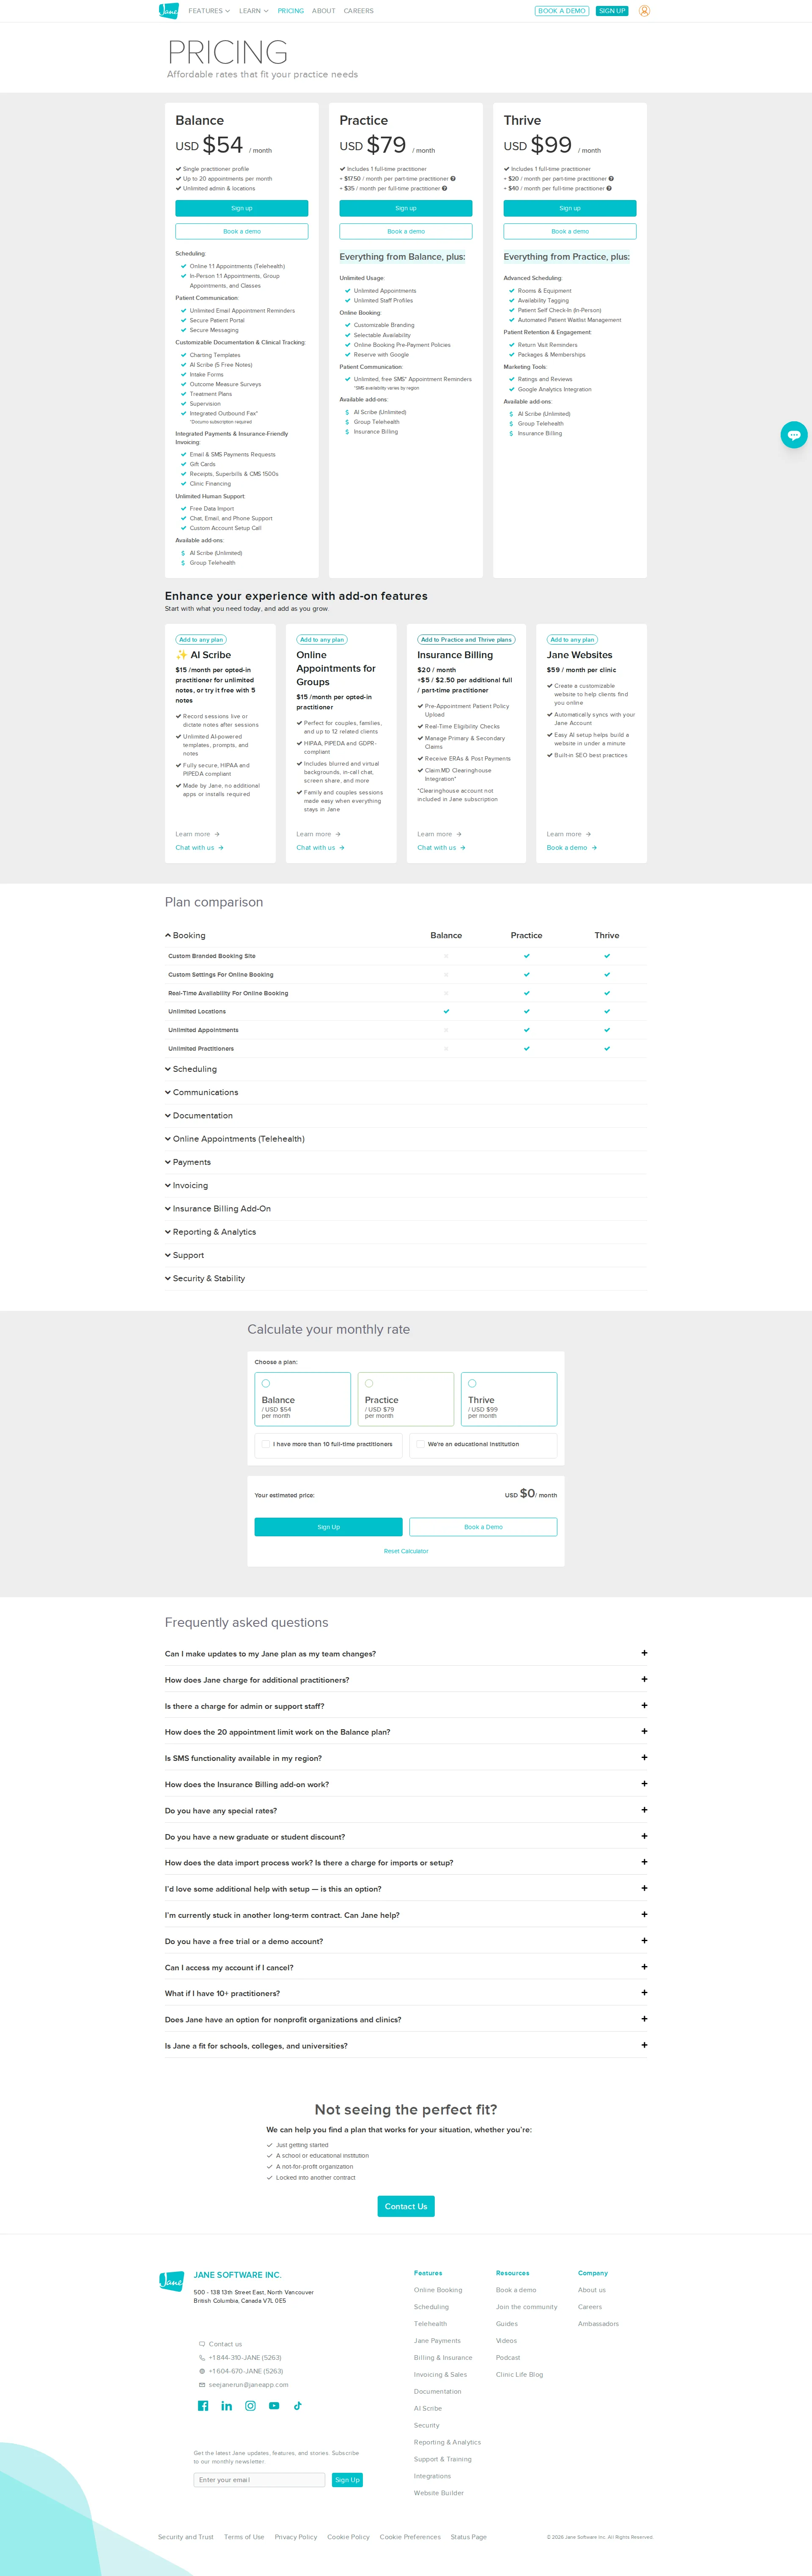Click Reset Calculator link

[x=406, y=1551]
